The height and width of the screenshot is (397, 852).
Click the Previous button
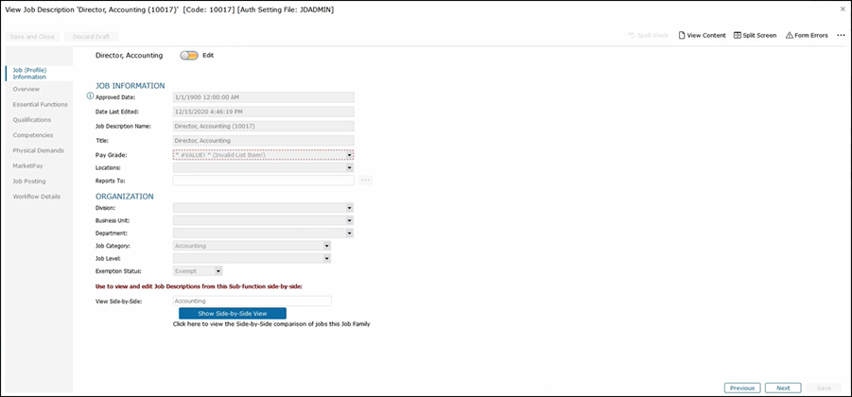tap(742, 388)
